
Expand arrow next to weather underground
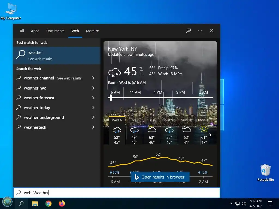[x=93, y=117]
